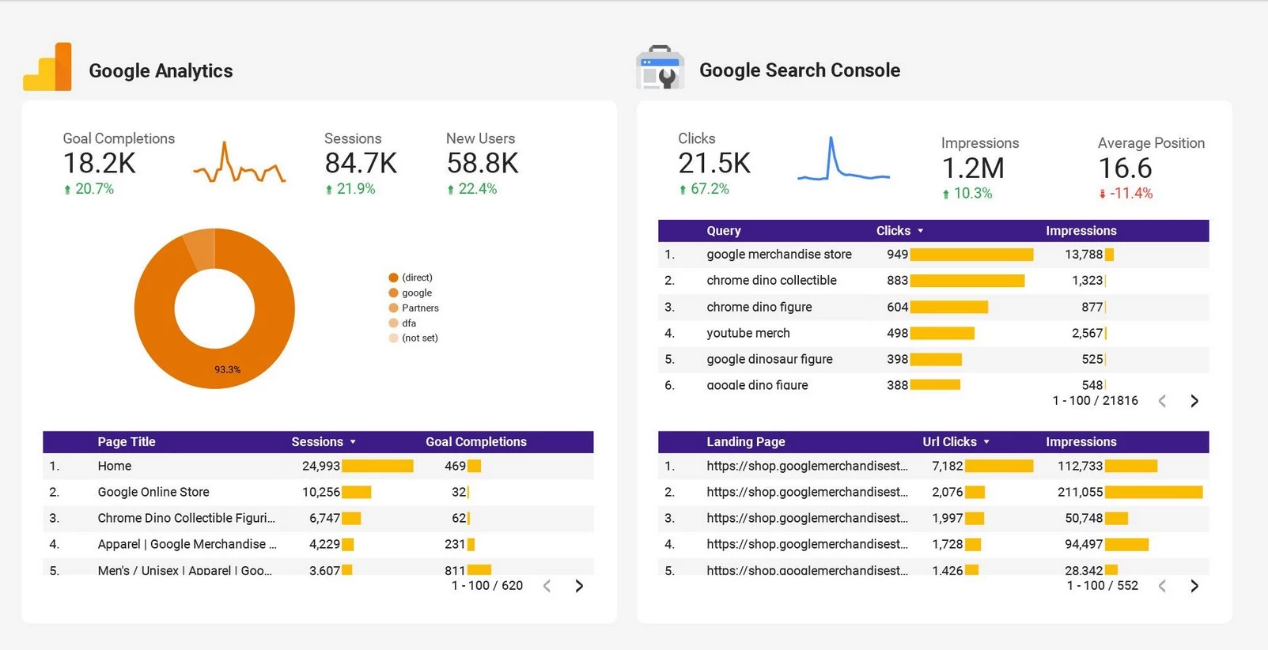1268x650 pixels.
Task: Click the 949 clicks bar for first query
Action: tap(972, 255)
